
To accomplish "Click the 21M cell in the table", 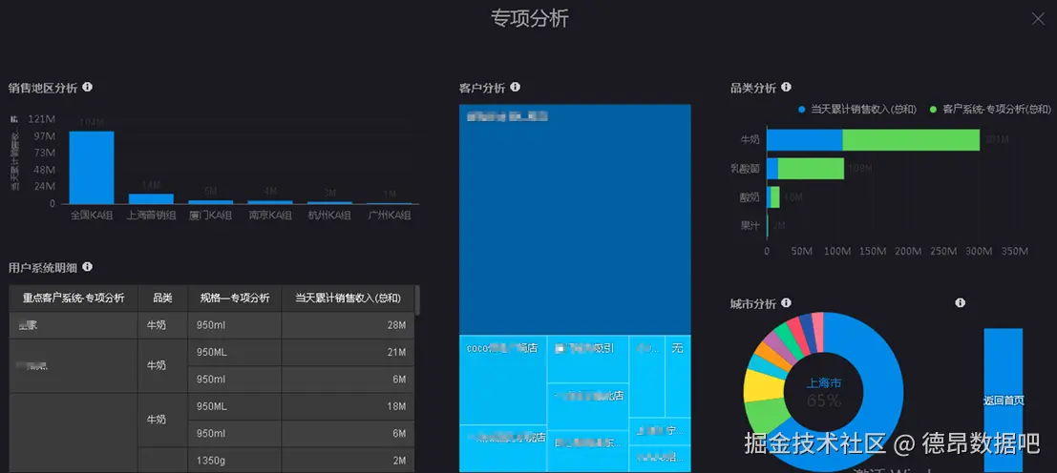I will [348, 353].
